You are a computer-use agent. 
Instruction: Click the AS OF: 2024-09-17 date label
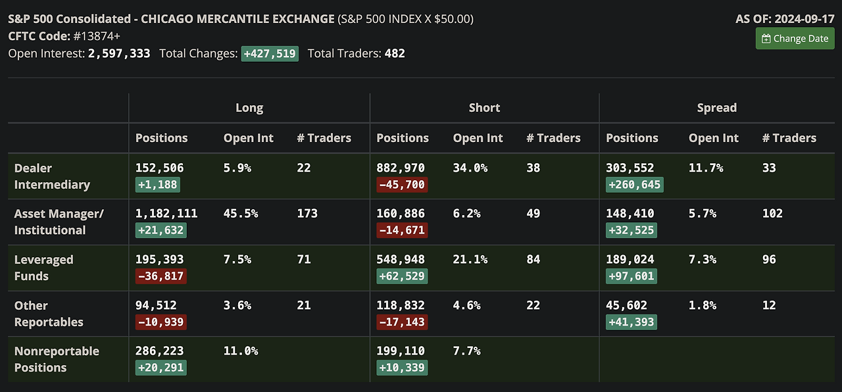[x=784, y=18]
